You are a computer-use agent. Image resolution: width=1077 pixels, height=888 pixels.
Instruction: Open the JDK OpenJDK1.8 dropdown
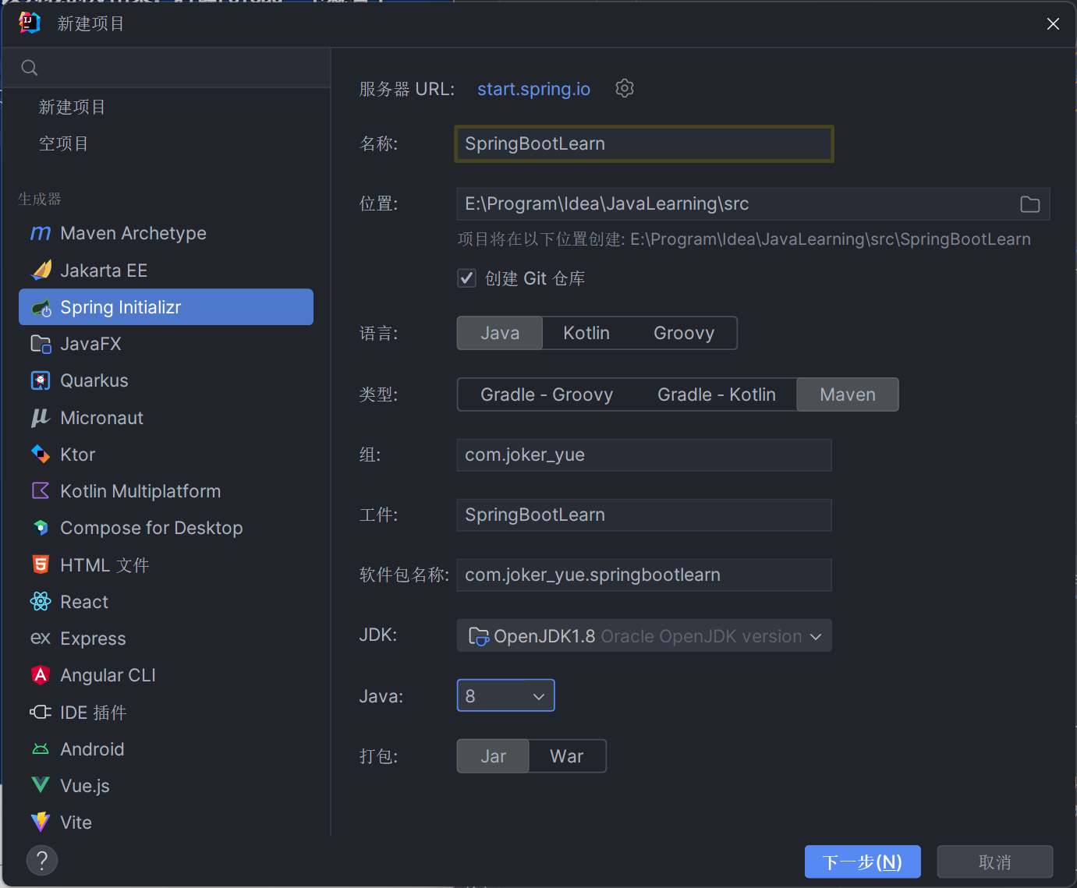click(644, 635)
